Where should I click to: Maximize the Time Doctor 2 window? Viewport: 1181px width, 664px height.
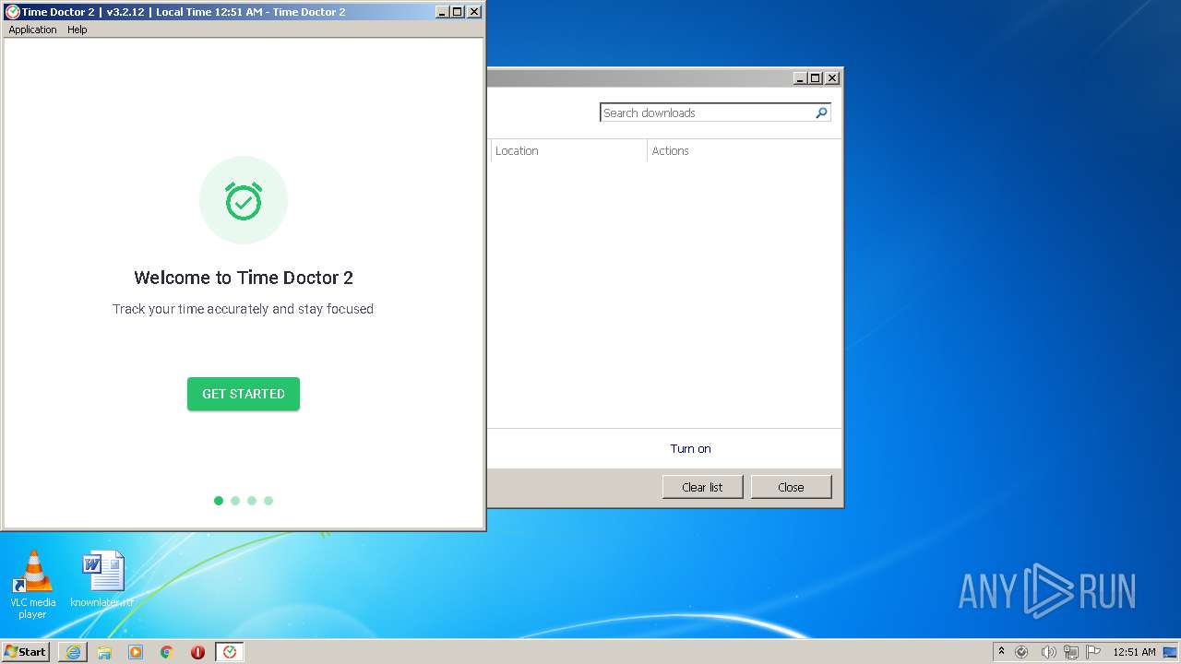tap(458, 12)
